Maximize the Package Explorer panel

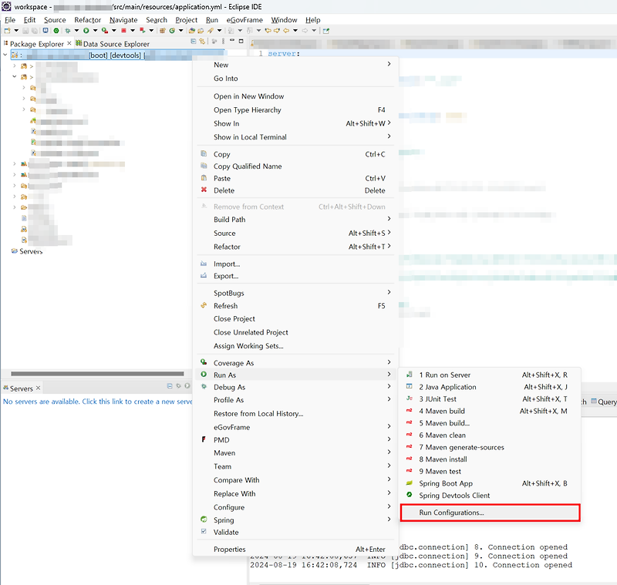pos(241,41)
